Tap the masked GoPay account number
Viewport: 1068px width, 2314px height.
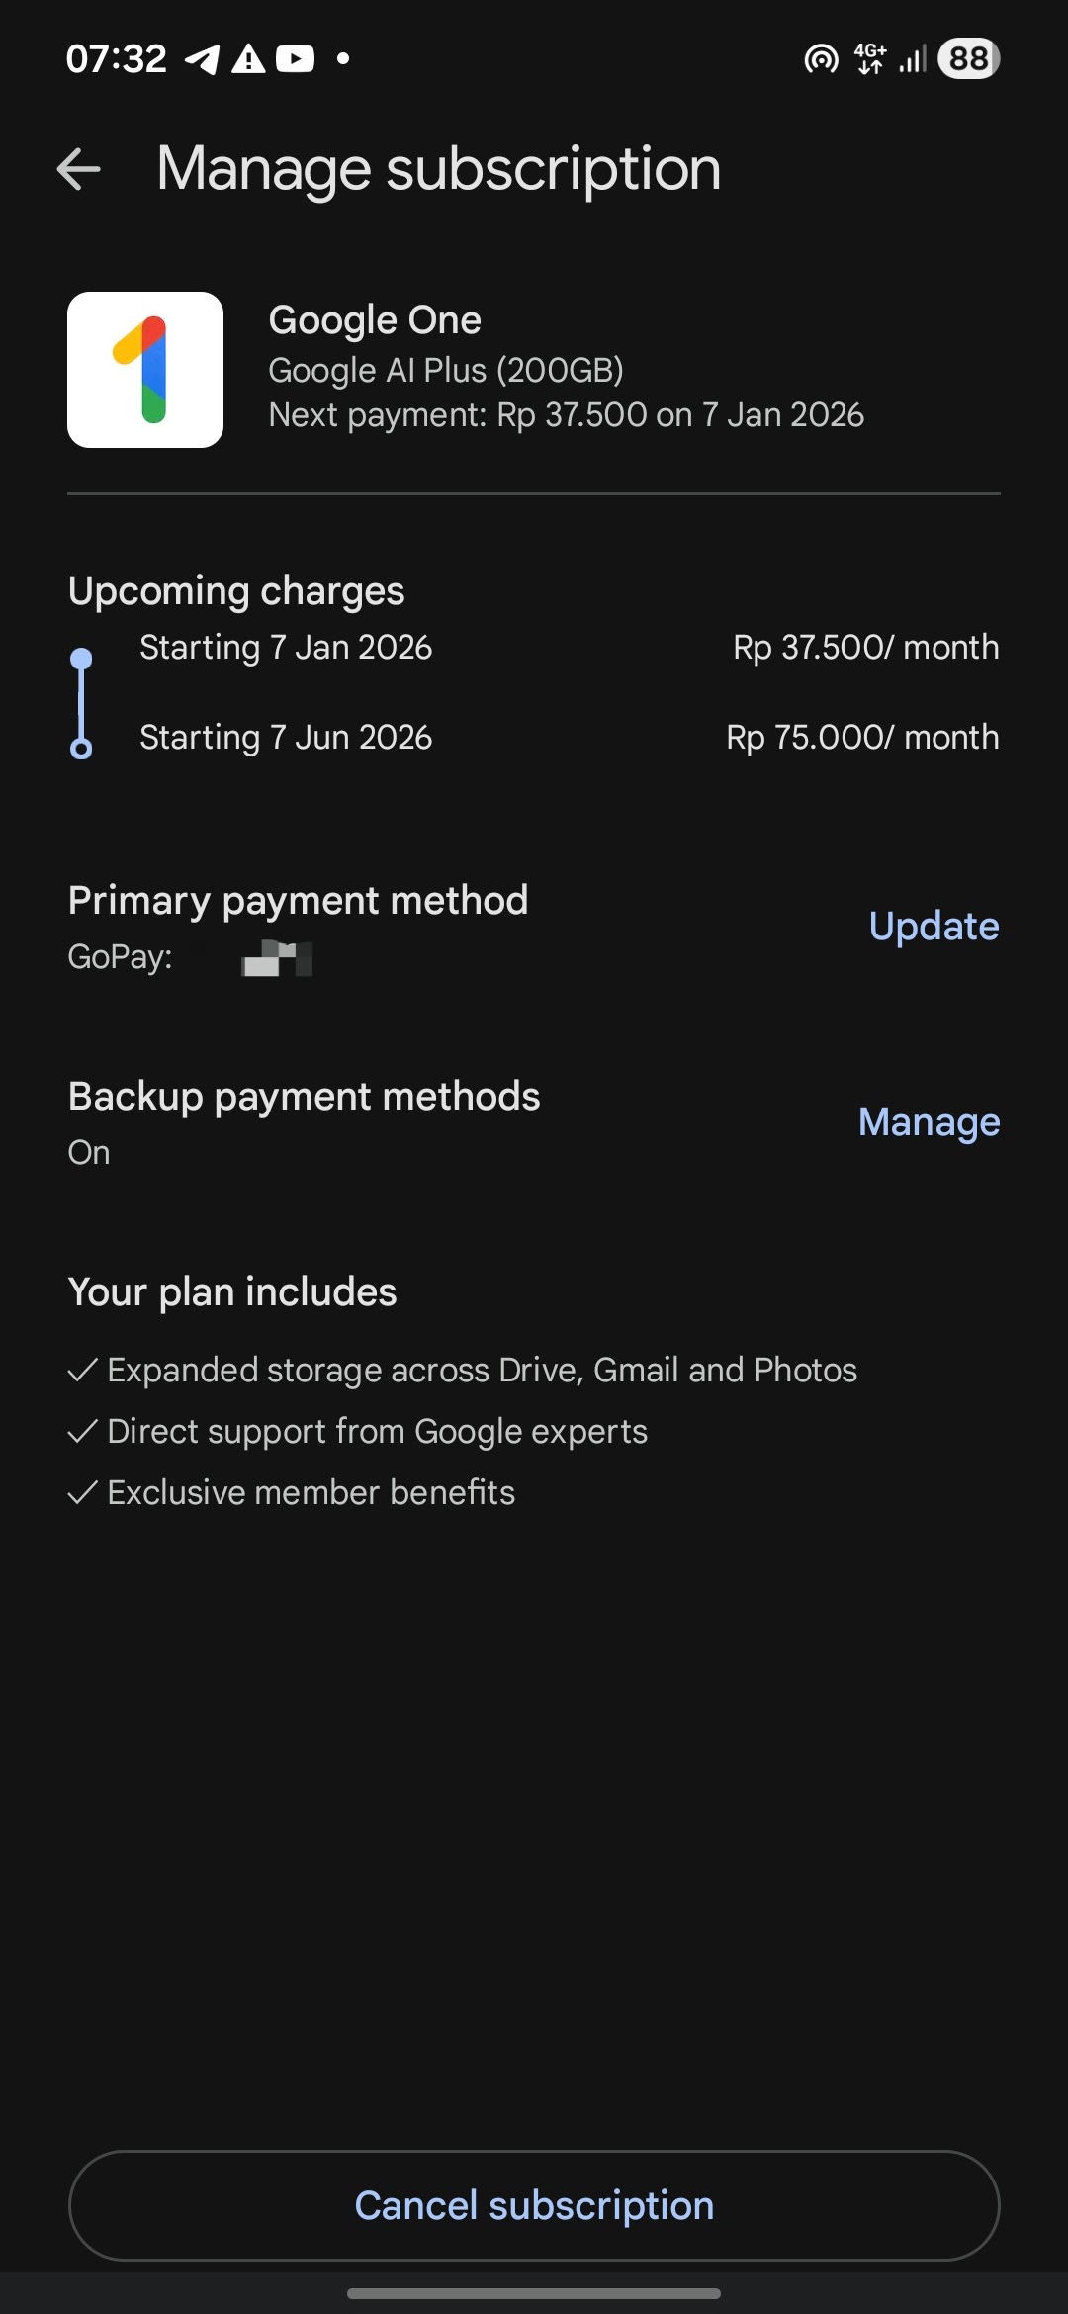(x=277, y=959)
